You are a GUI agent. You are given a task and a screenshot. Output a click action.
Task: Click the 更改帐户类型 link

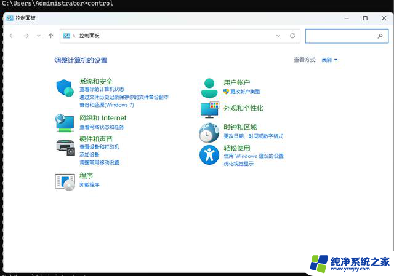click(245, 92)
